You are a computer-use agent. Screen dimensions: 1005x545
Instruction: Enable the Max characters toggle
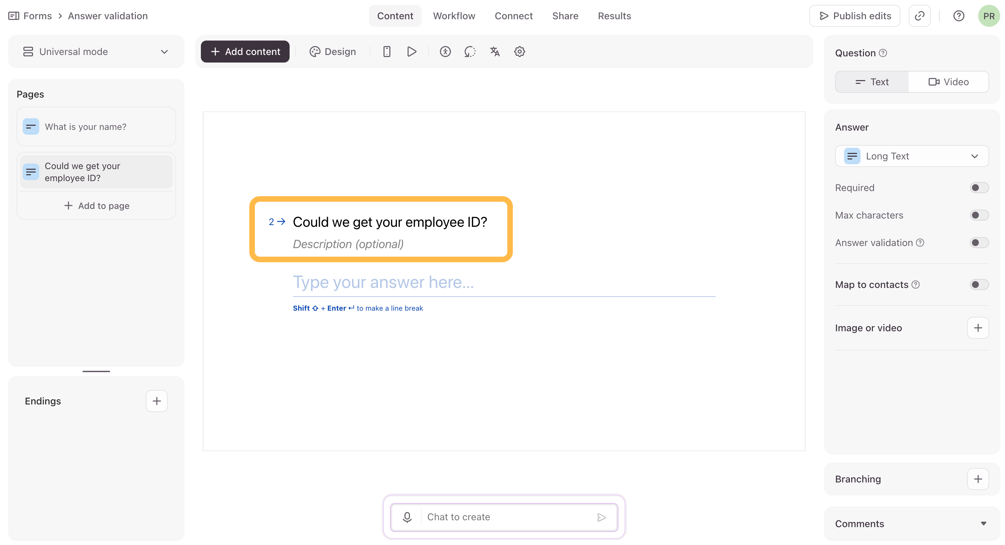pyautogui.click(x=979, y=215)
